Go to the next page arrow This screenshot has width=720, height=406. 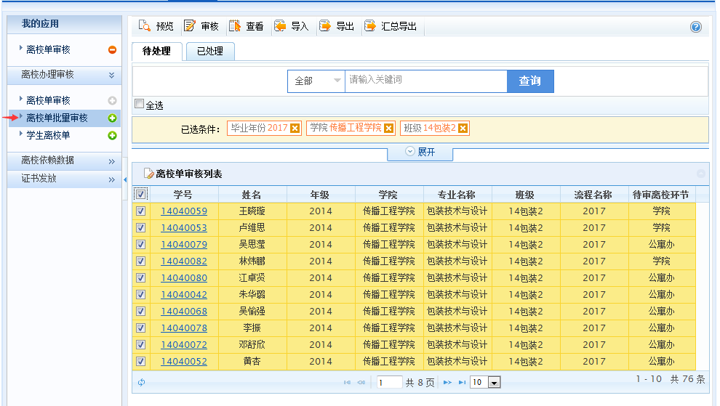click(447, 382)
